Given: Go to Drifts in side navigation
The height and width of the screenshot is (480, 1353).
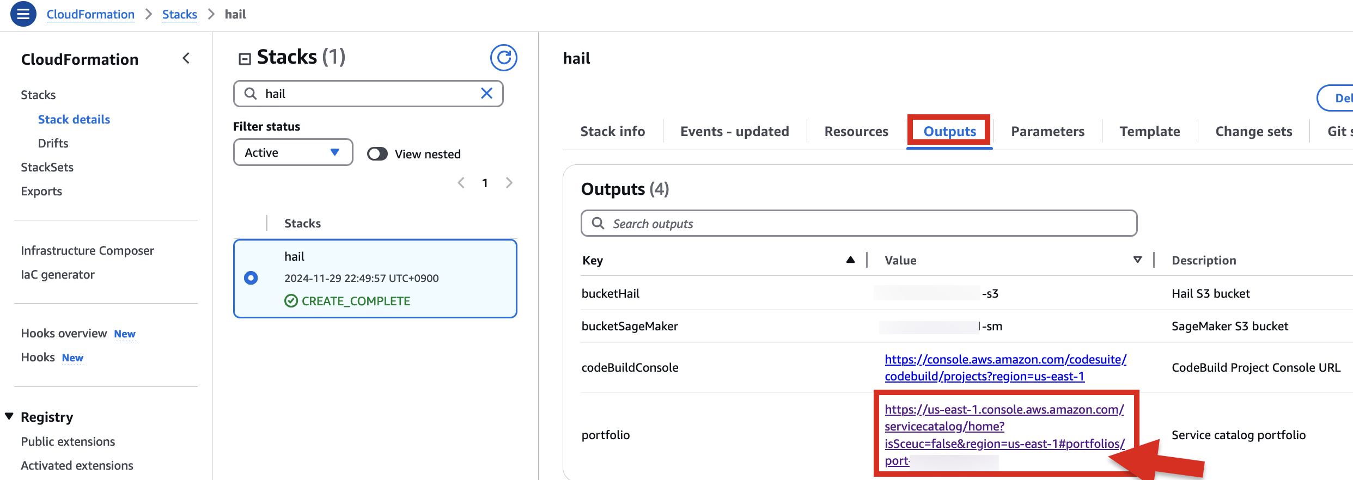Looking at the screenshot, I should (x=53, y=143).
